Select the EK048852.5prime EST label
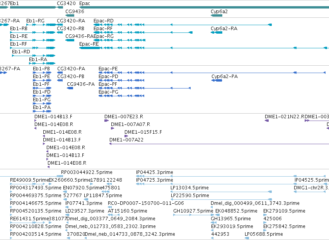 pyautogui.click(x=236, y=211)
